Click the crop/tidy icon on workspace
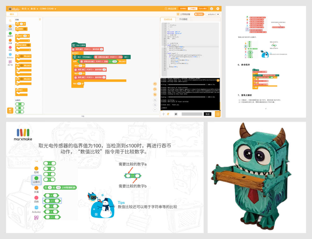 (x=155, y=94)
